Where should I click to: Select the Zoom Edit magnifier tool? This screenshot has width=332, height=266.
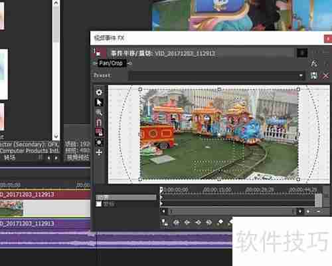pyautogui.click(x=99, y=112)
